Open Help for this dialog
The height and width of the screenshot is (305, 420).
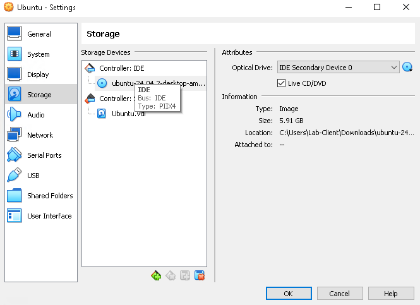[391, 294]
